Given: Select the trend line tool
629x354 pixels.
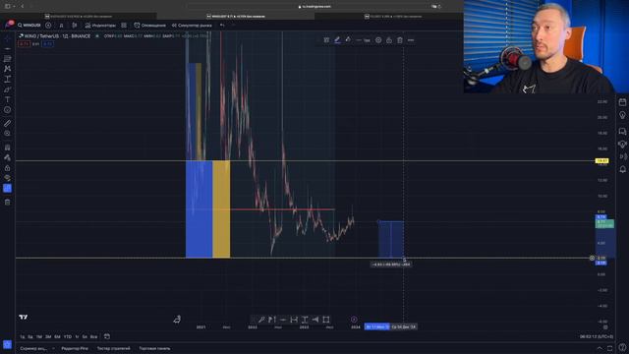Looking at the screenshot, I should [7, 48].
